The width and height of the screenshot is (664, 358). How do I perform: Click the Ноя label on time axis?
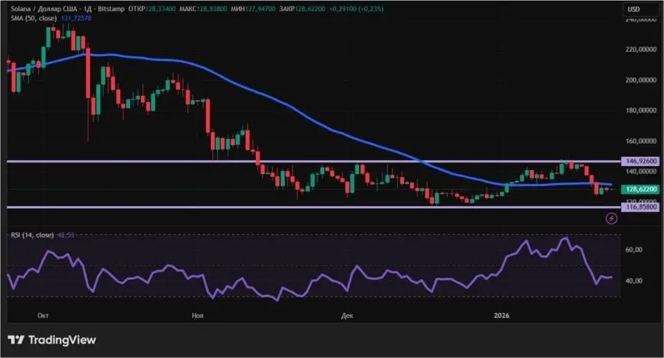tap(197, 315)
